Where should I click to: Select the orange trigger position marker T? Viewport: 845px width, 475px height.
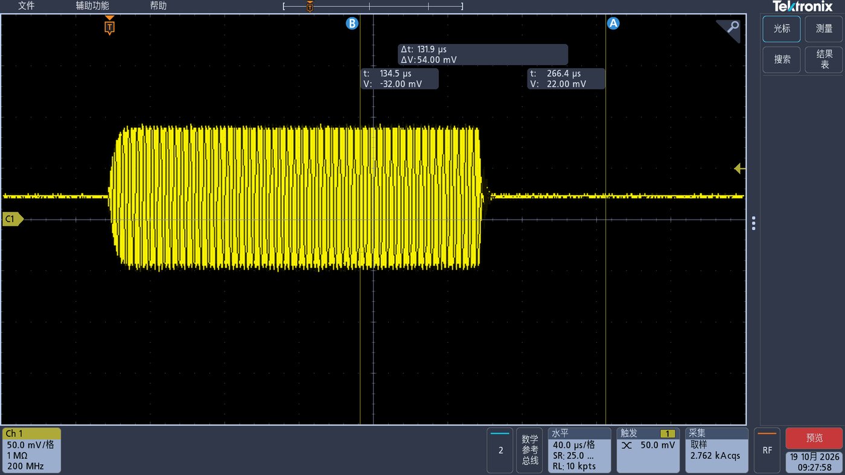(x=109, y=27)
